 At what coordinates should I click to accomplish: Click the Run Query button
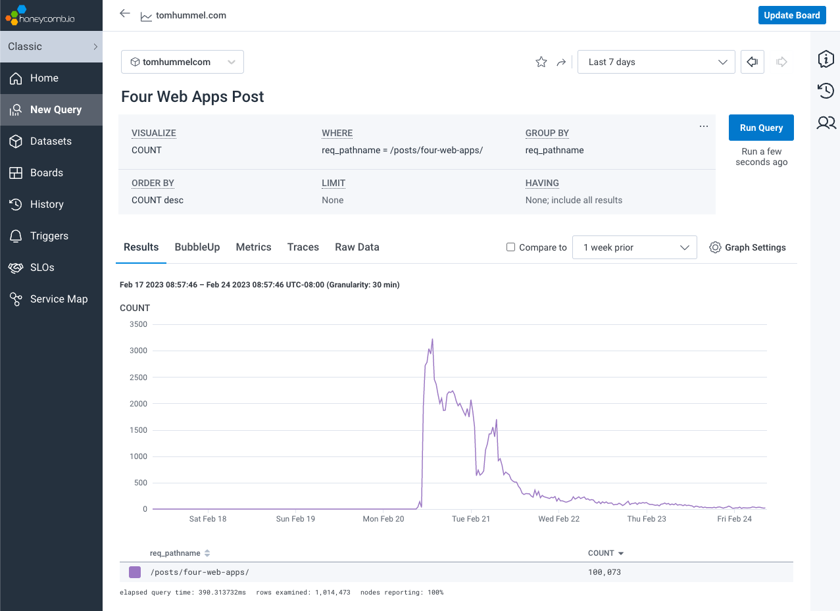[761, 128]
